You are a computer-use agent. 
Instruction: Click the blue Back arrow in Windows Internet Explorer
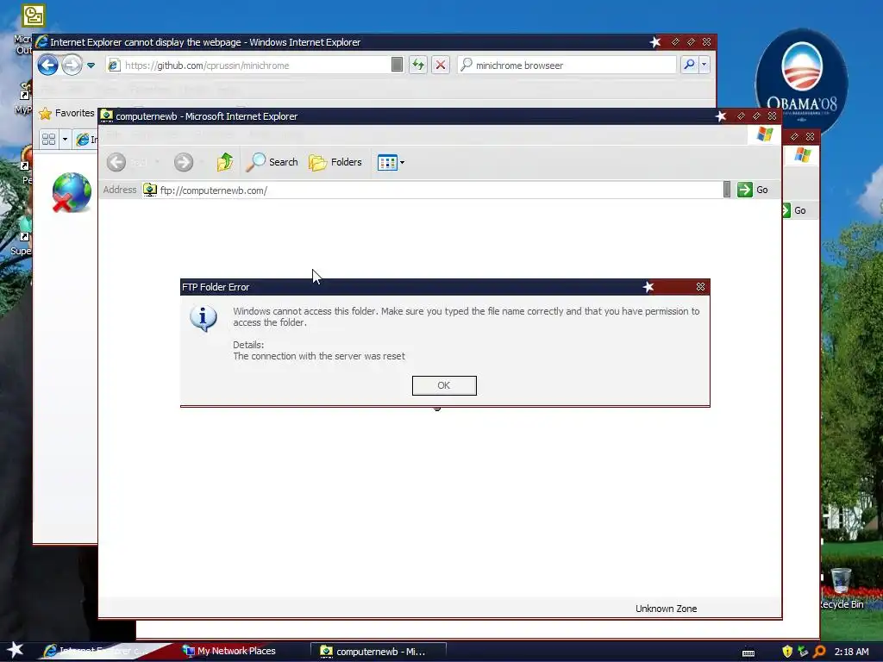[x=48, y=66]
